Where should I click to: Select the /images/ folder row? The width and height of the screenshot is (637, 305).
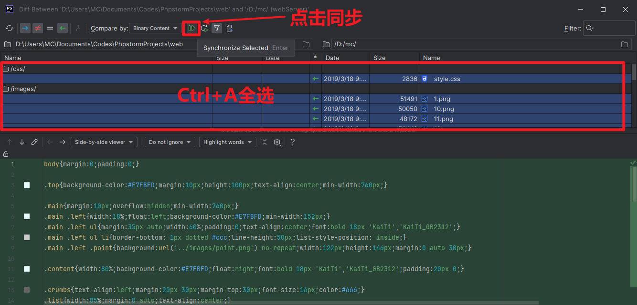316,89
